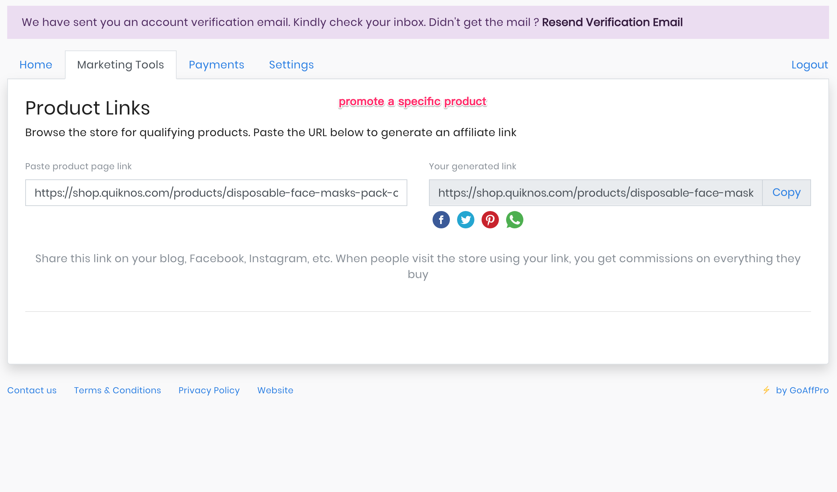The image size is (837, 492).
Task: Share link on Facebook icon
Action: (x=441, y=220)
